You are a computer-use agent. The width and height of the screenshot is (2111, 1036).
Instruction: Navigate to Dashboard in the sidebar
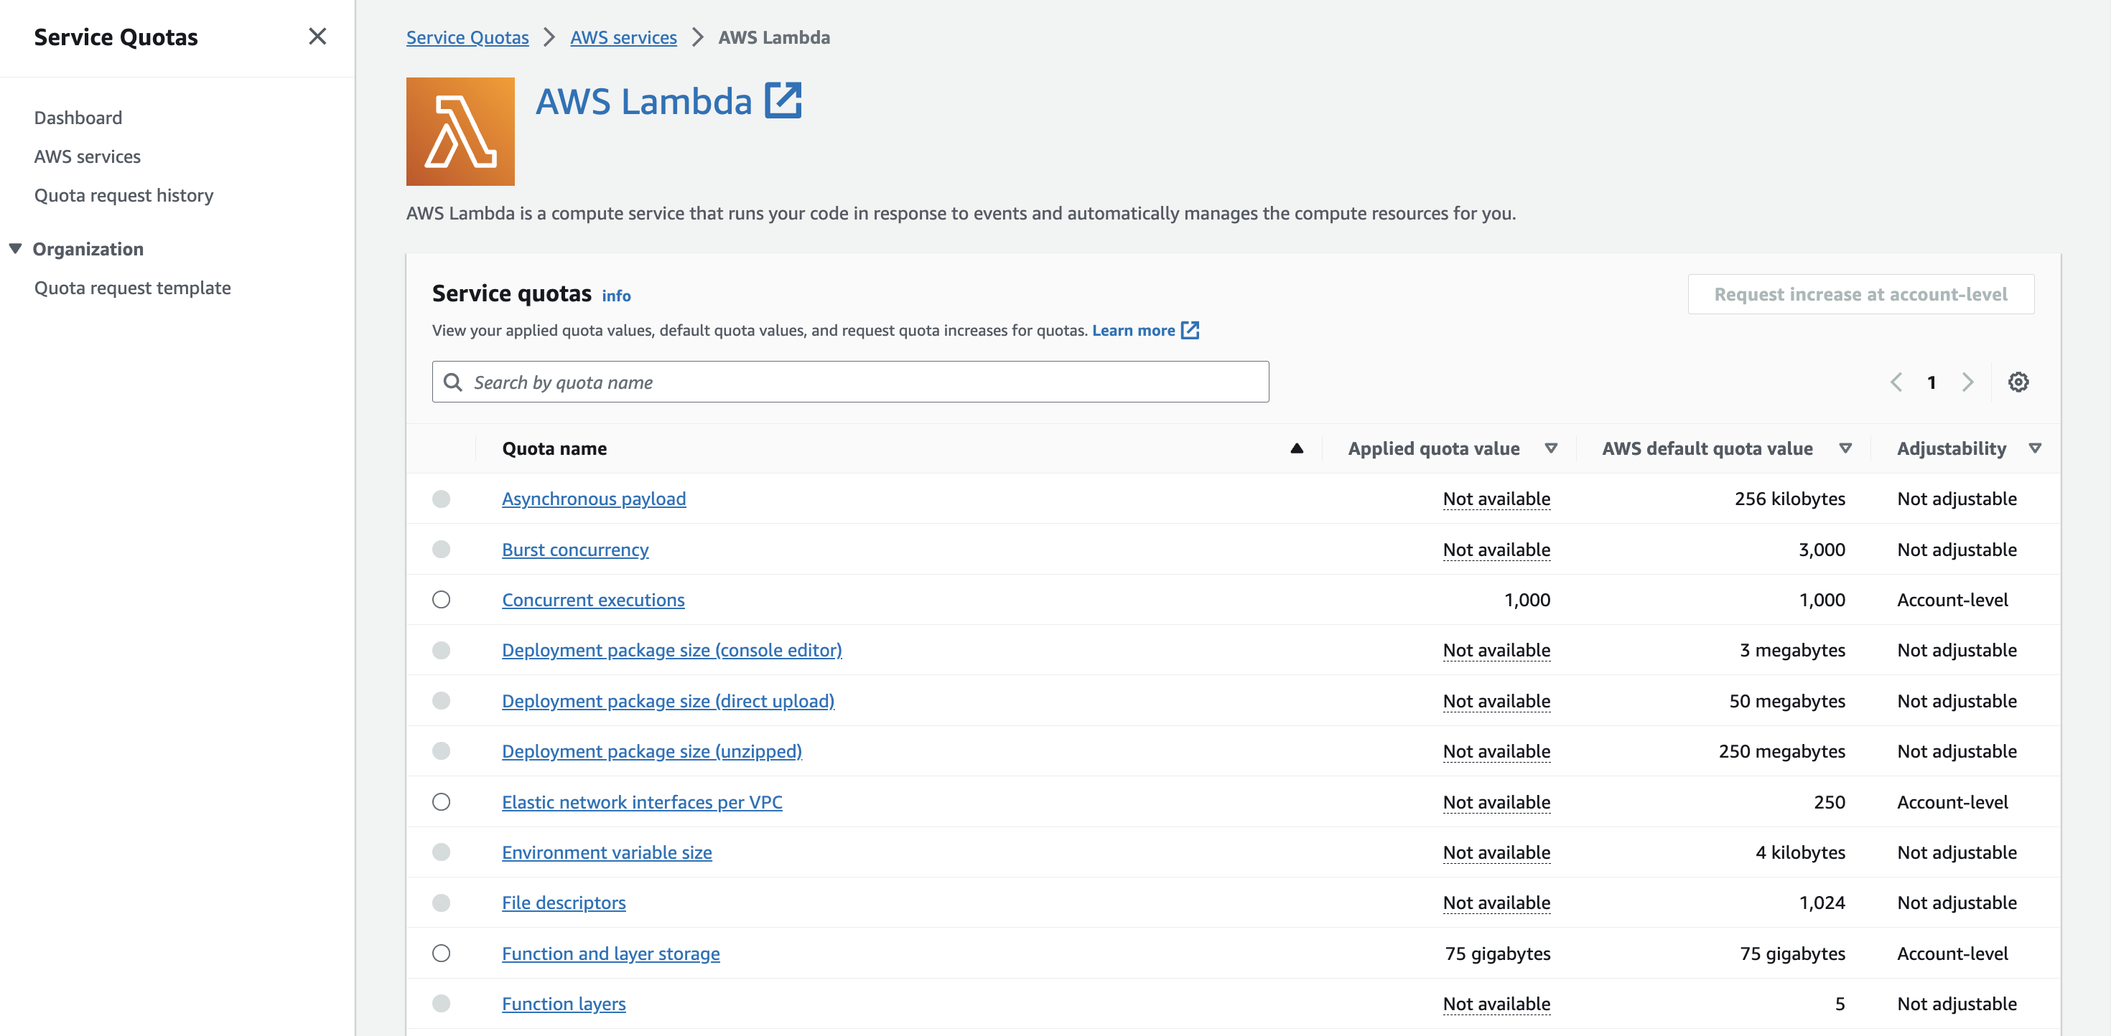[x=78, y=117]
